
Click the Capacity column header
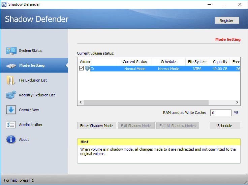coord(220,62)
